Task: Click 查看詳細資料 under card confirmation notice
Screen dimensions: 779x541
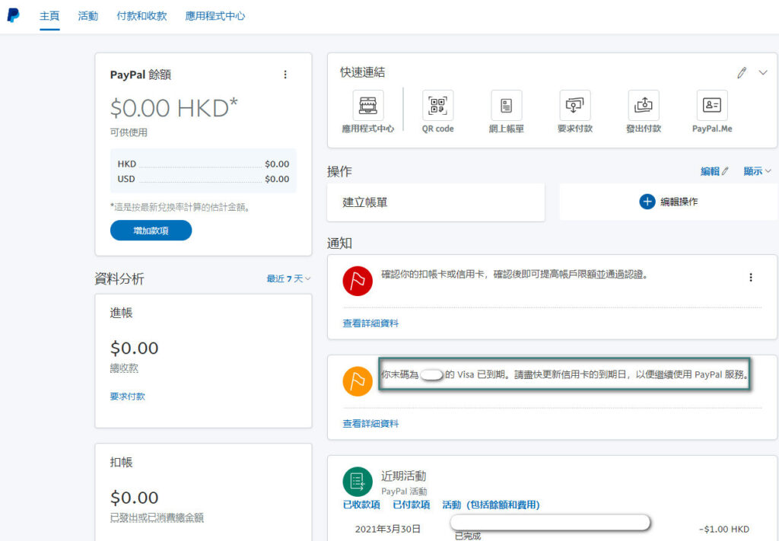Action: point(370,323)
